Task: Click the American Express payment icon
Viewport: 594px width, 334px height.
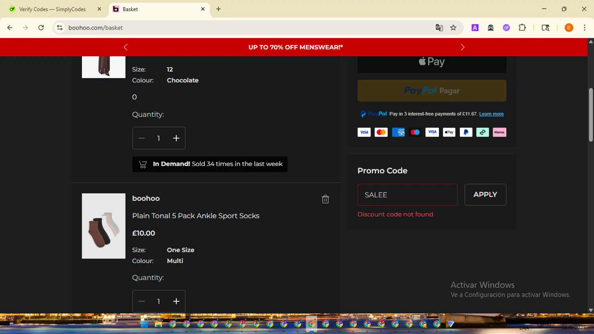Action: coord(398,132)
